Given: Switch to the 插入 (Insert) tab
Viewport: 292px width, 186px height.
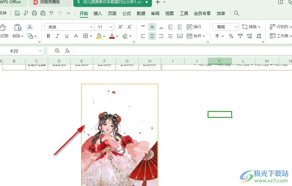Looking at the screenshot, I should tap(98, 13).
